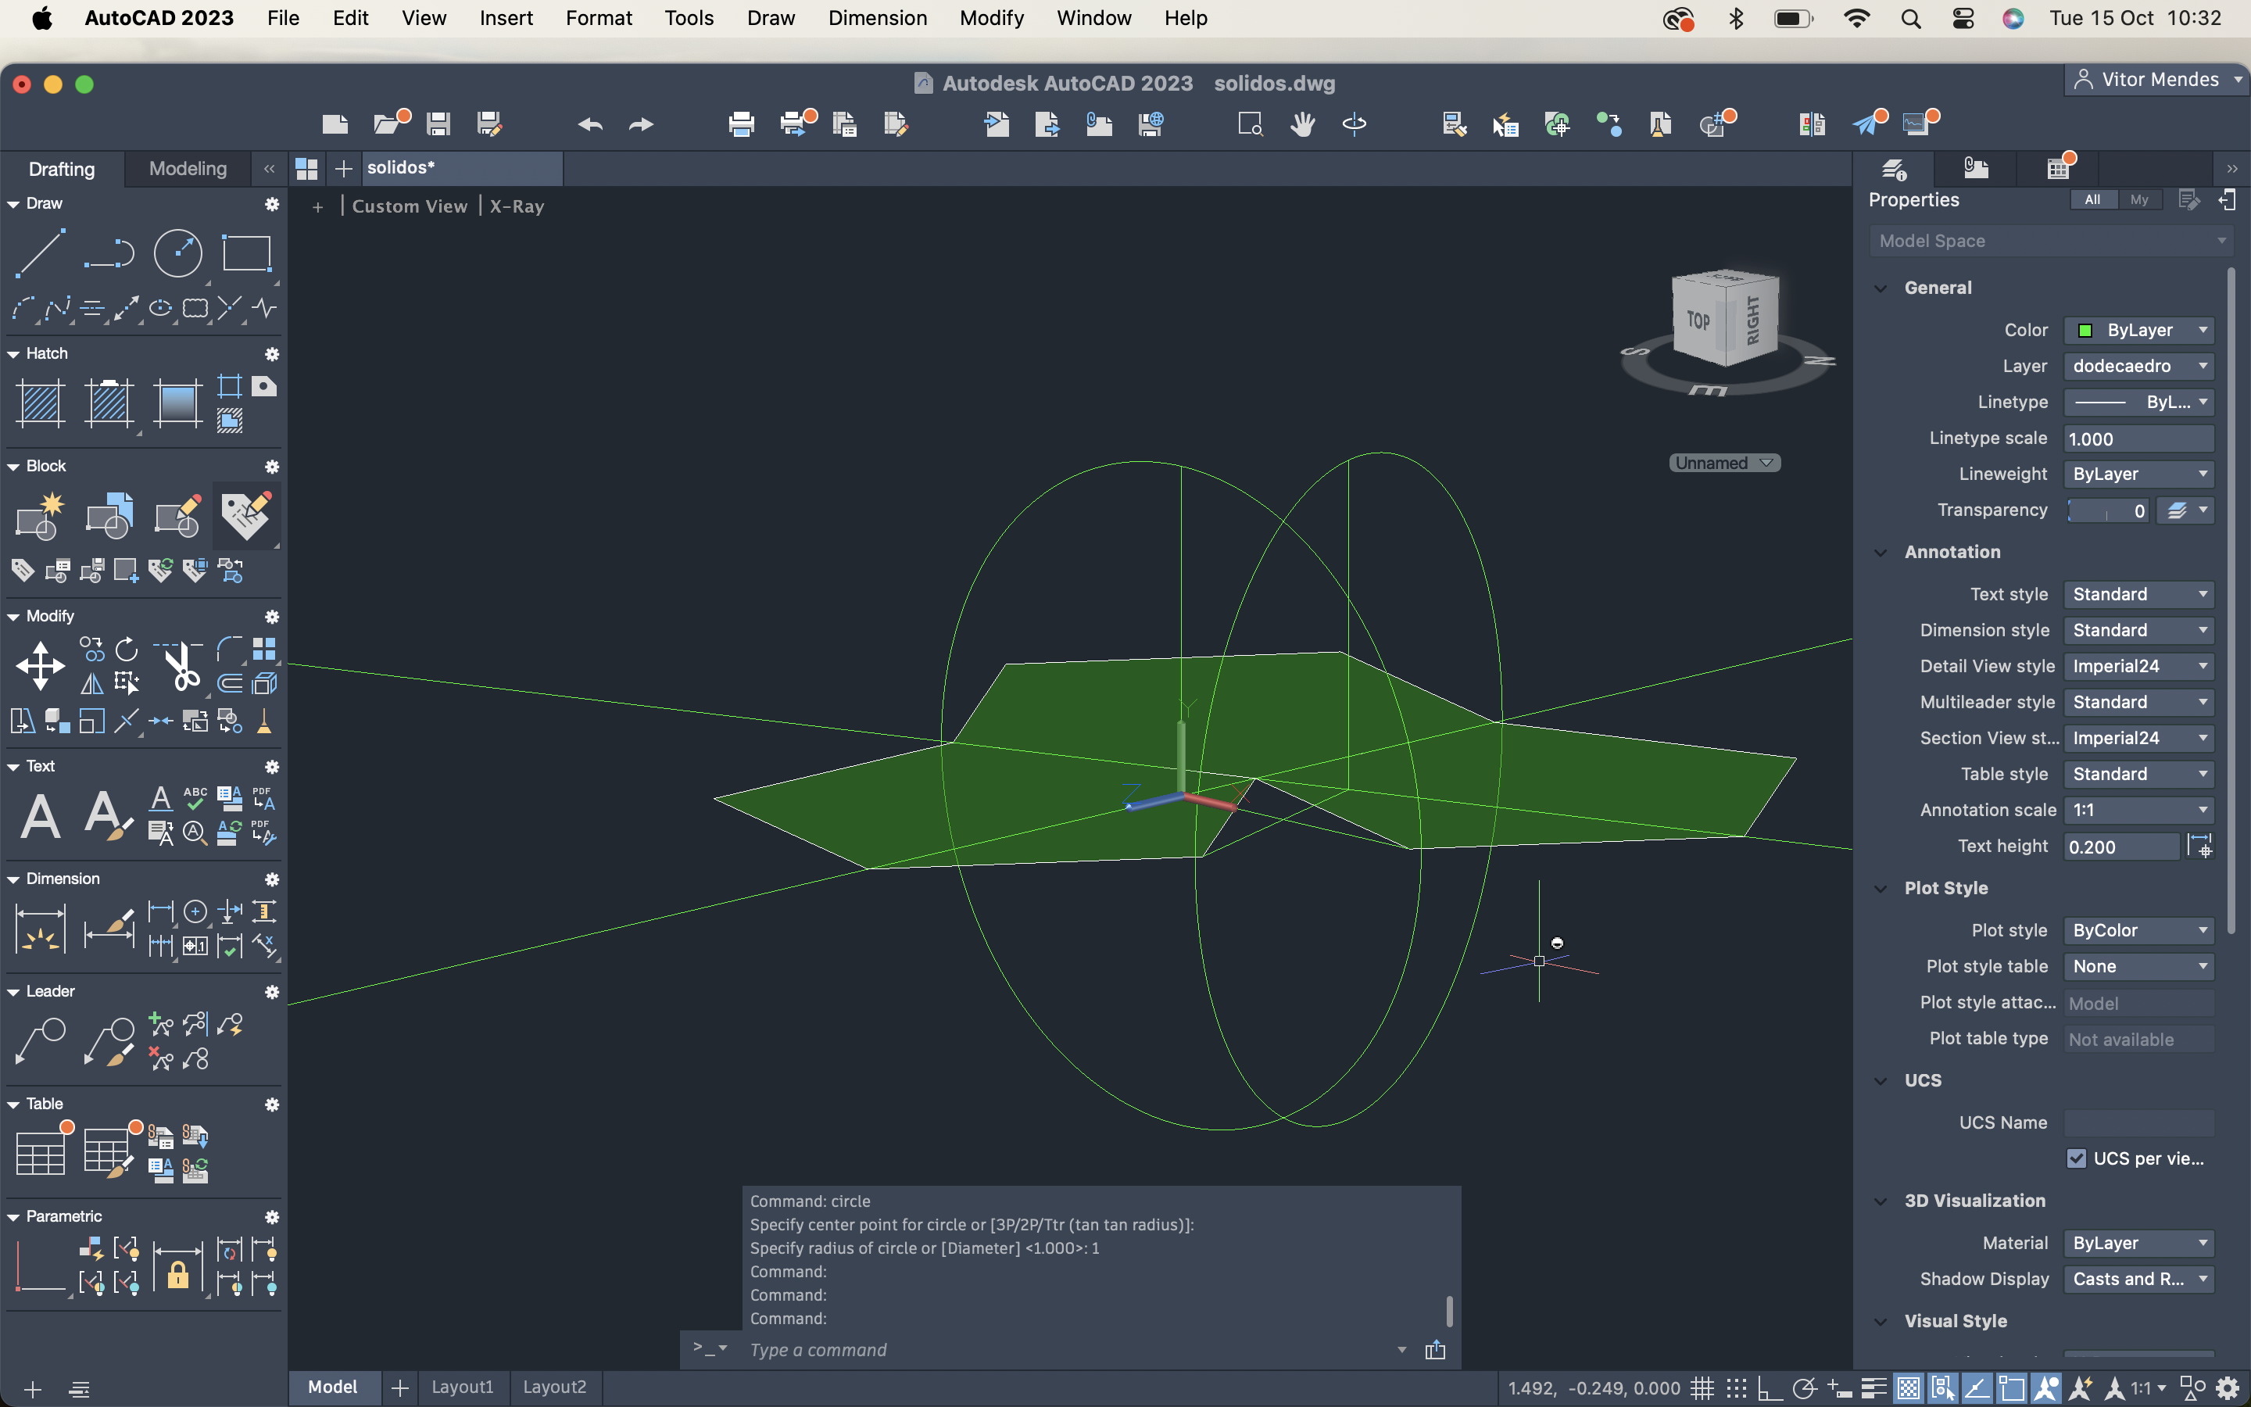Open the Text style dropdown
This screenshot has width=2251, height=1407.
[2138, 594]
